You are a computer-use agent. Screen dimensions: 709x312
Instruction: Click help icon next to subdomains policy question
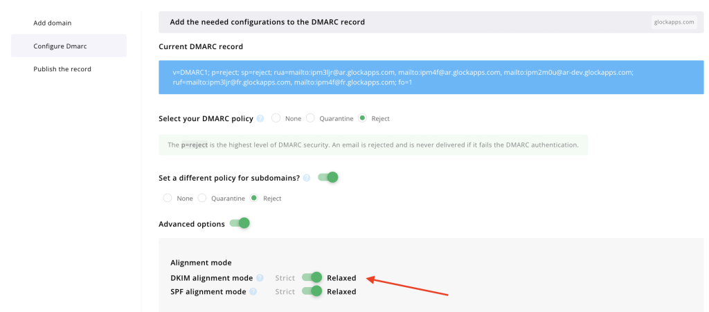point(307,178)
